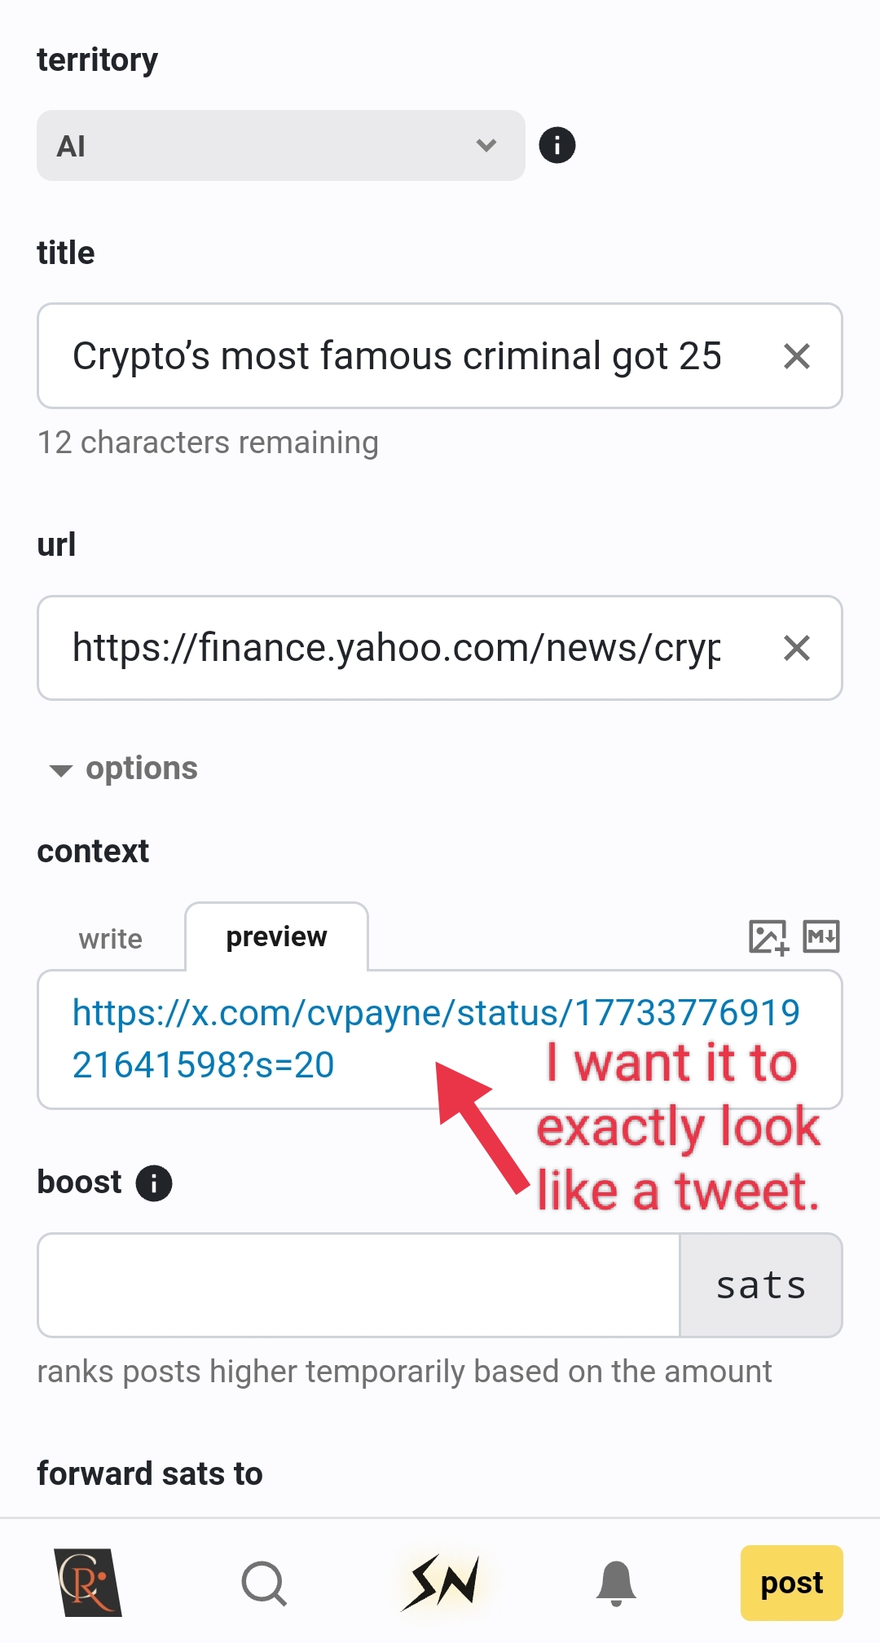Screen dimensions: 880x1643
Task: Click inside the url text field
Action: (397, 648)
